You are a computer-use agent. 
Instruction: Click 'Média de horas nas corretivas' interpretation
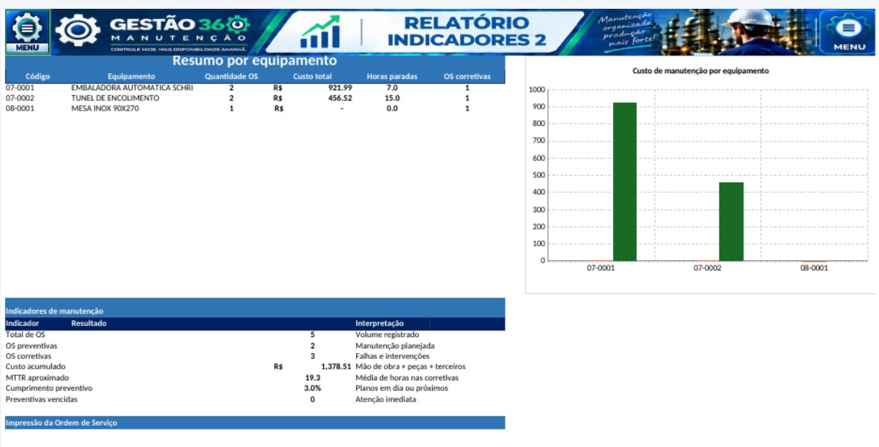[407, 377]
